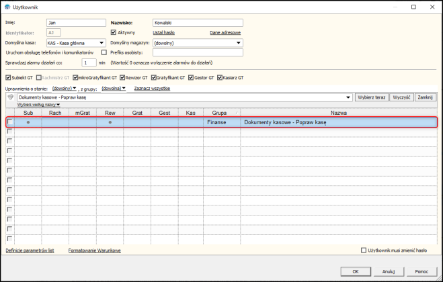Open the Ustal hasło link
Viewport: 443px width, 282px height.
163,33
